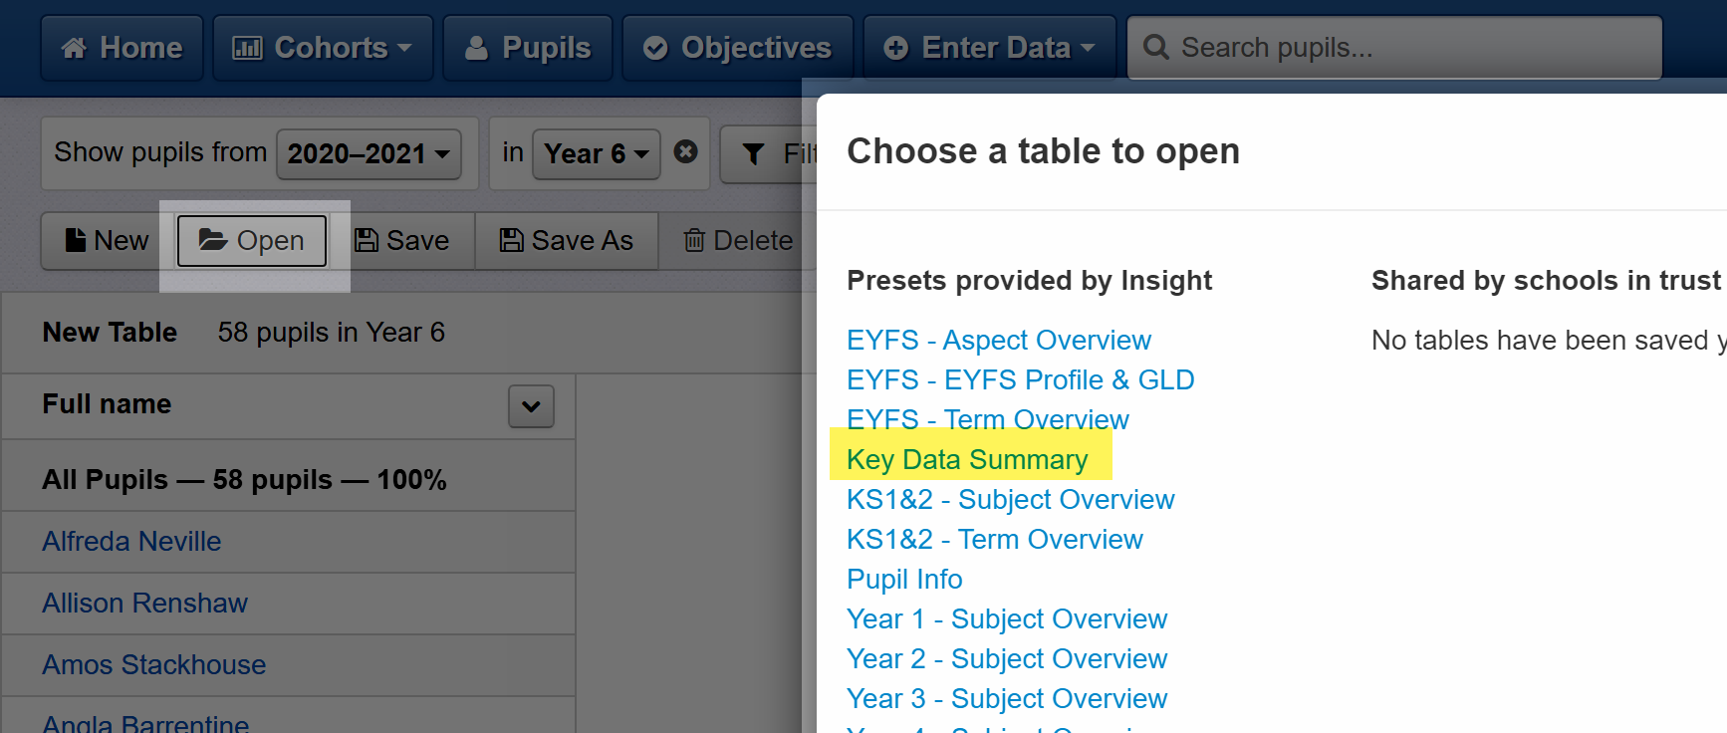Delete the table with the trash icon
This screenshot has width=1727, height=733.
pos(737,240)
